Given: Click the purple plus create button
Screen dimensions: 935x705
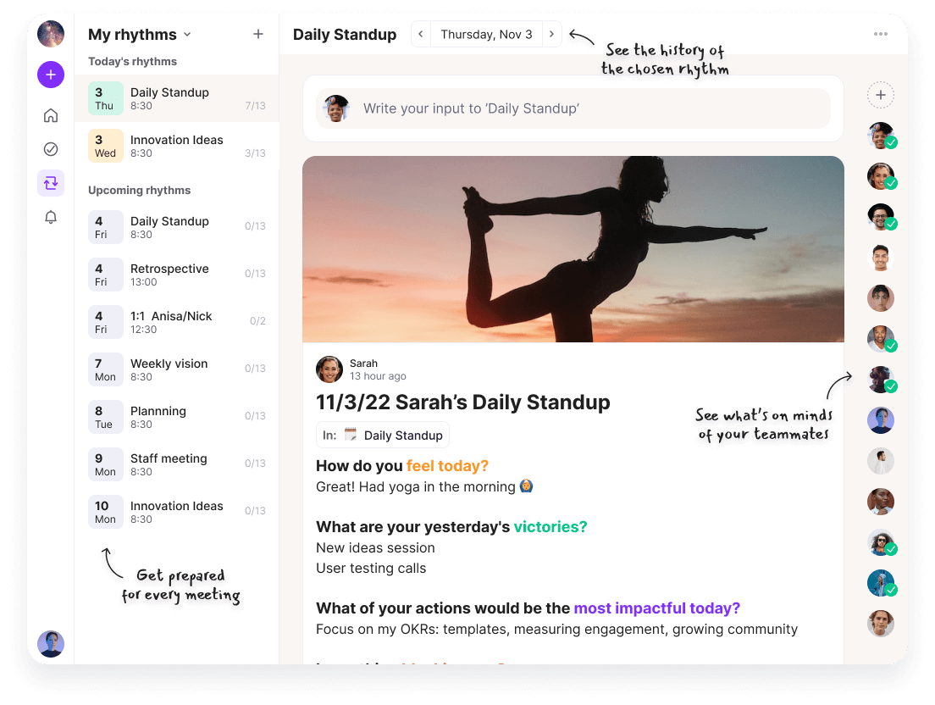Looking at the screenshot, I should click(51, 75).
